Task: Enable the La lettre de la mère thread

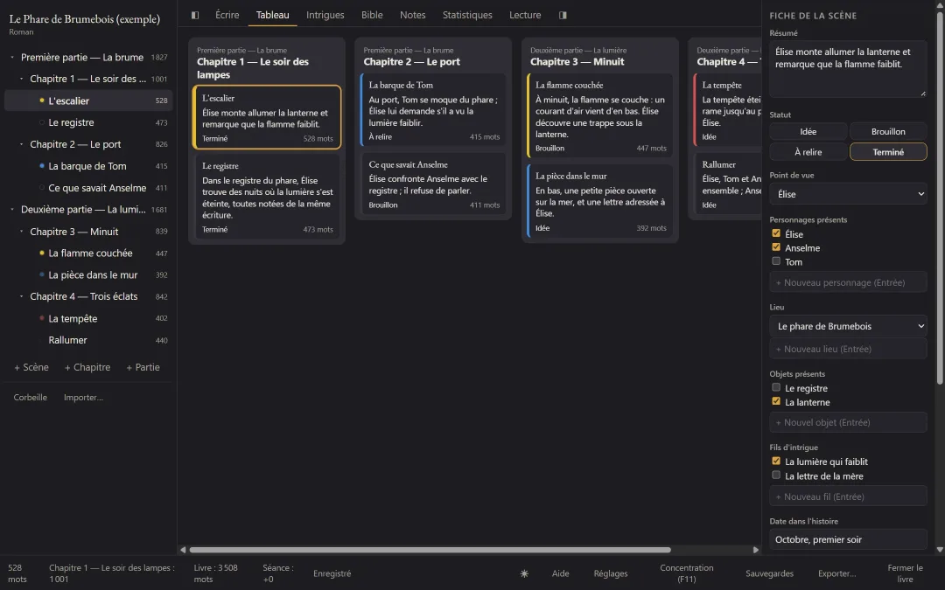Action: [776, 475]
